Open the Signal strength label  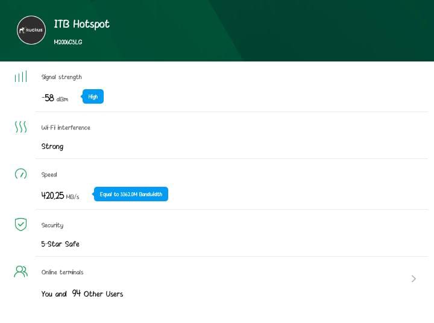(61, 77)
